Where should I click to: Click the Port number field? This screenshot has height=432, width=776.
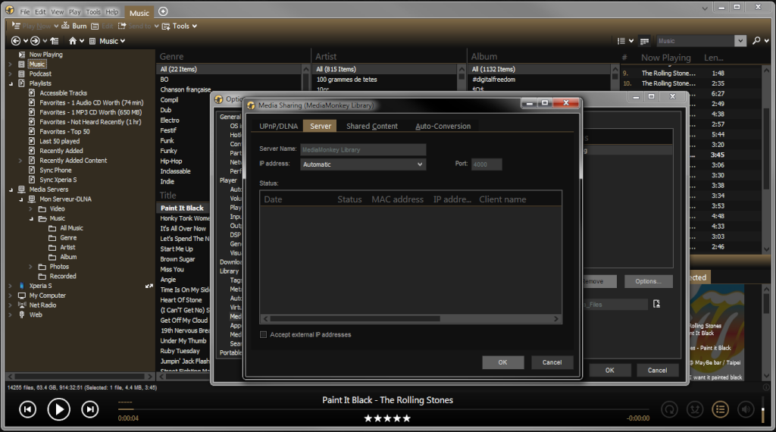(x=487, y=164)
